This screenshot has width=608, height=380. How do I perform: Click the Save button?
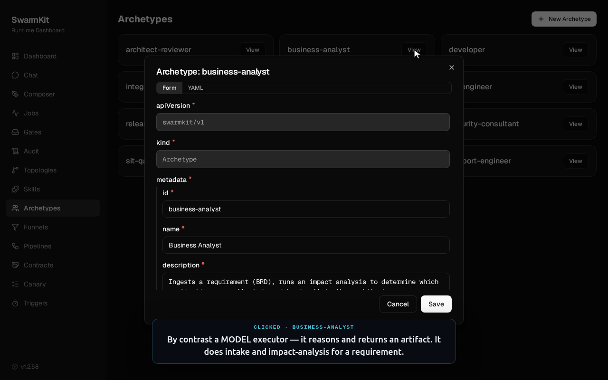[x=436, y=304]
